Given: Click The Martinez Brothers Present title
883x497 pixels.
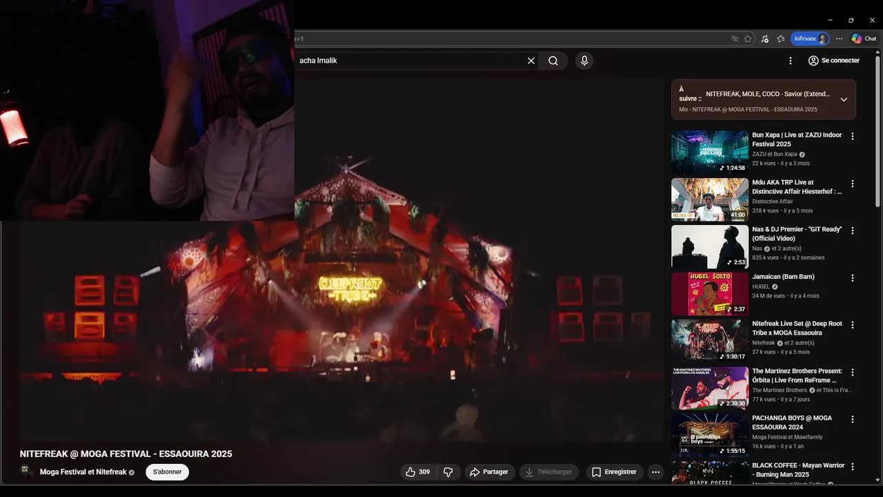Looking at the screenshot, I should tap(797, 376).
